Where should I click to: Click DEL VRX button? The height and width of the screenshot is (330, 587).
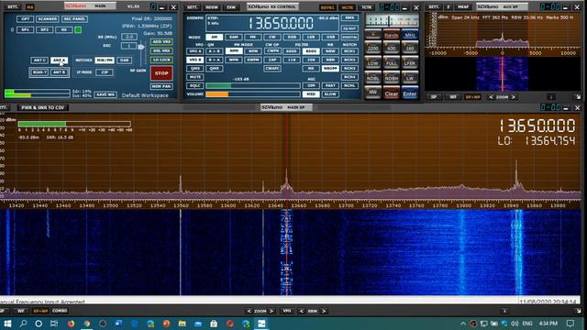pos(161,50)
